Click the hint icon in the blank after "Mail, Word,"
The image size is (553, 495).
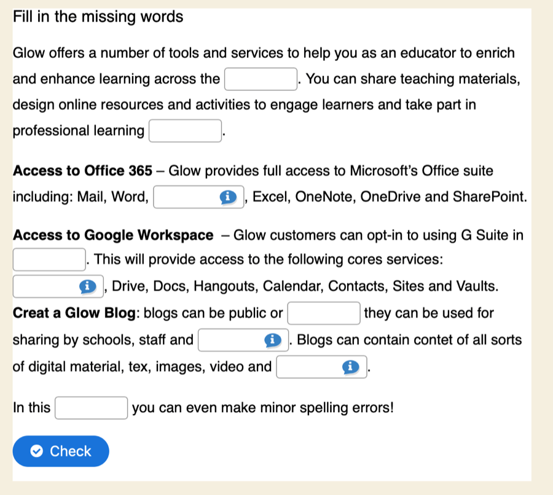[x=228, y=197]
